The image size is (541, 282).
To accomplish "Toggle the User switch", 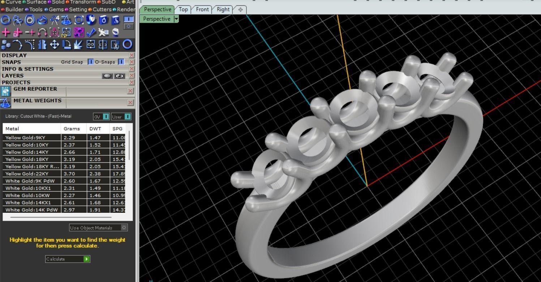I will click(x=121, y=116).
